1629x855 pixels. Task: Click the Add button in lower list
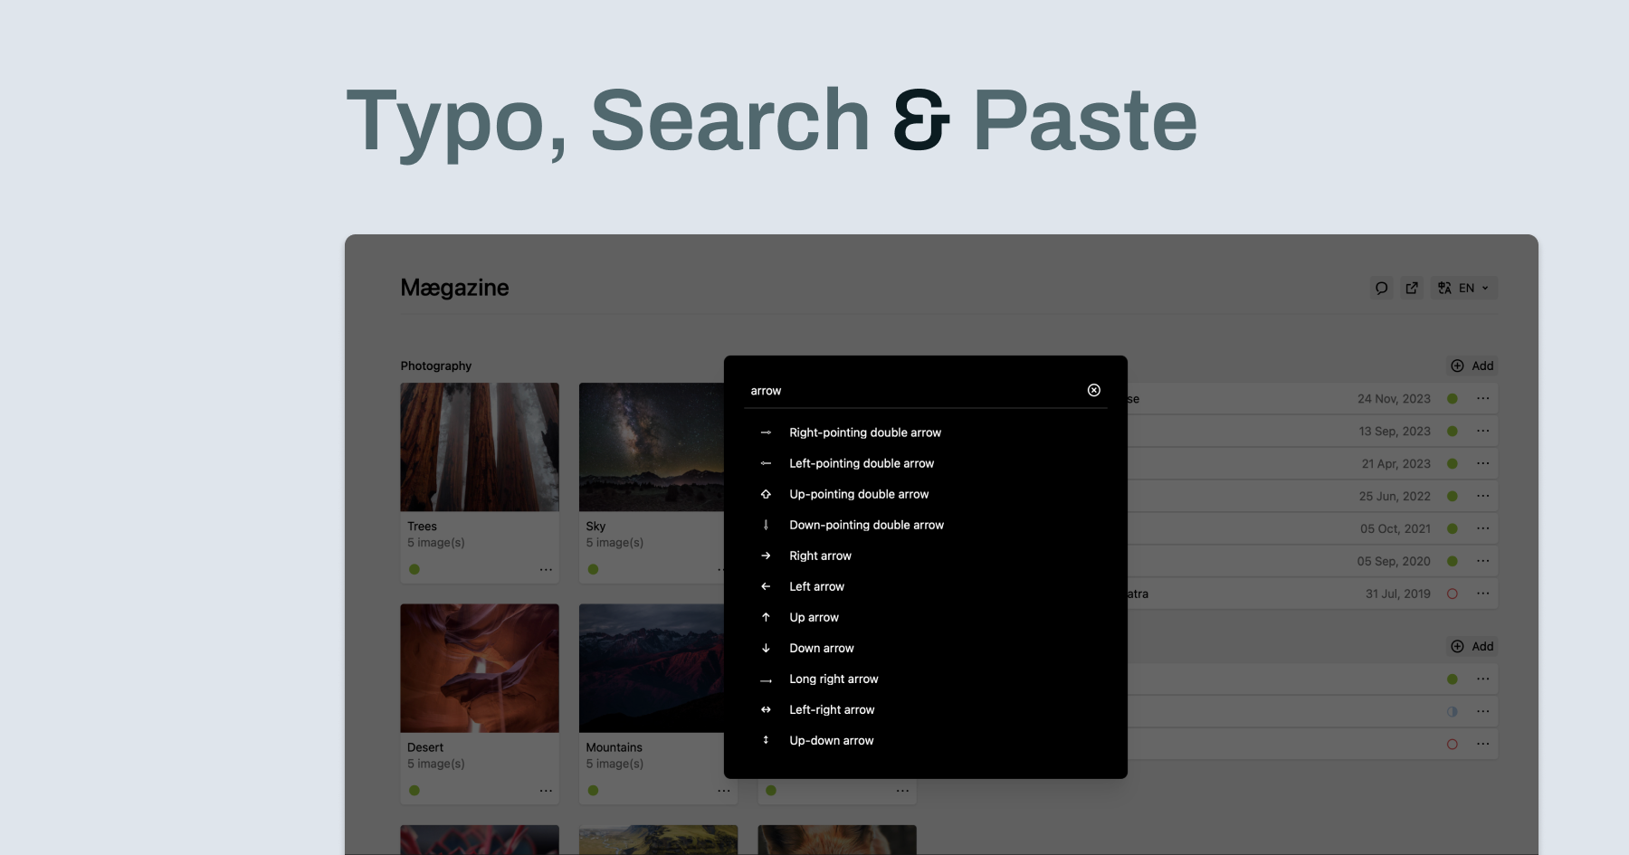tap(1472, 646)
